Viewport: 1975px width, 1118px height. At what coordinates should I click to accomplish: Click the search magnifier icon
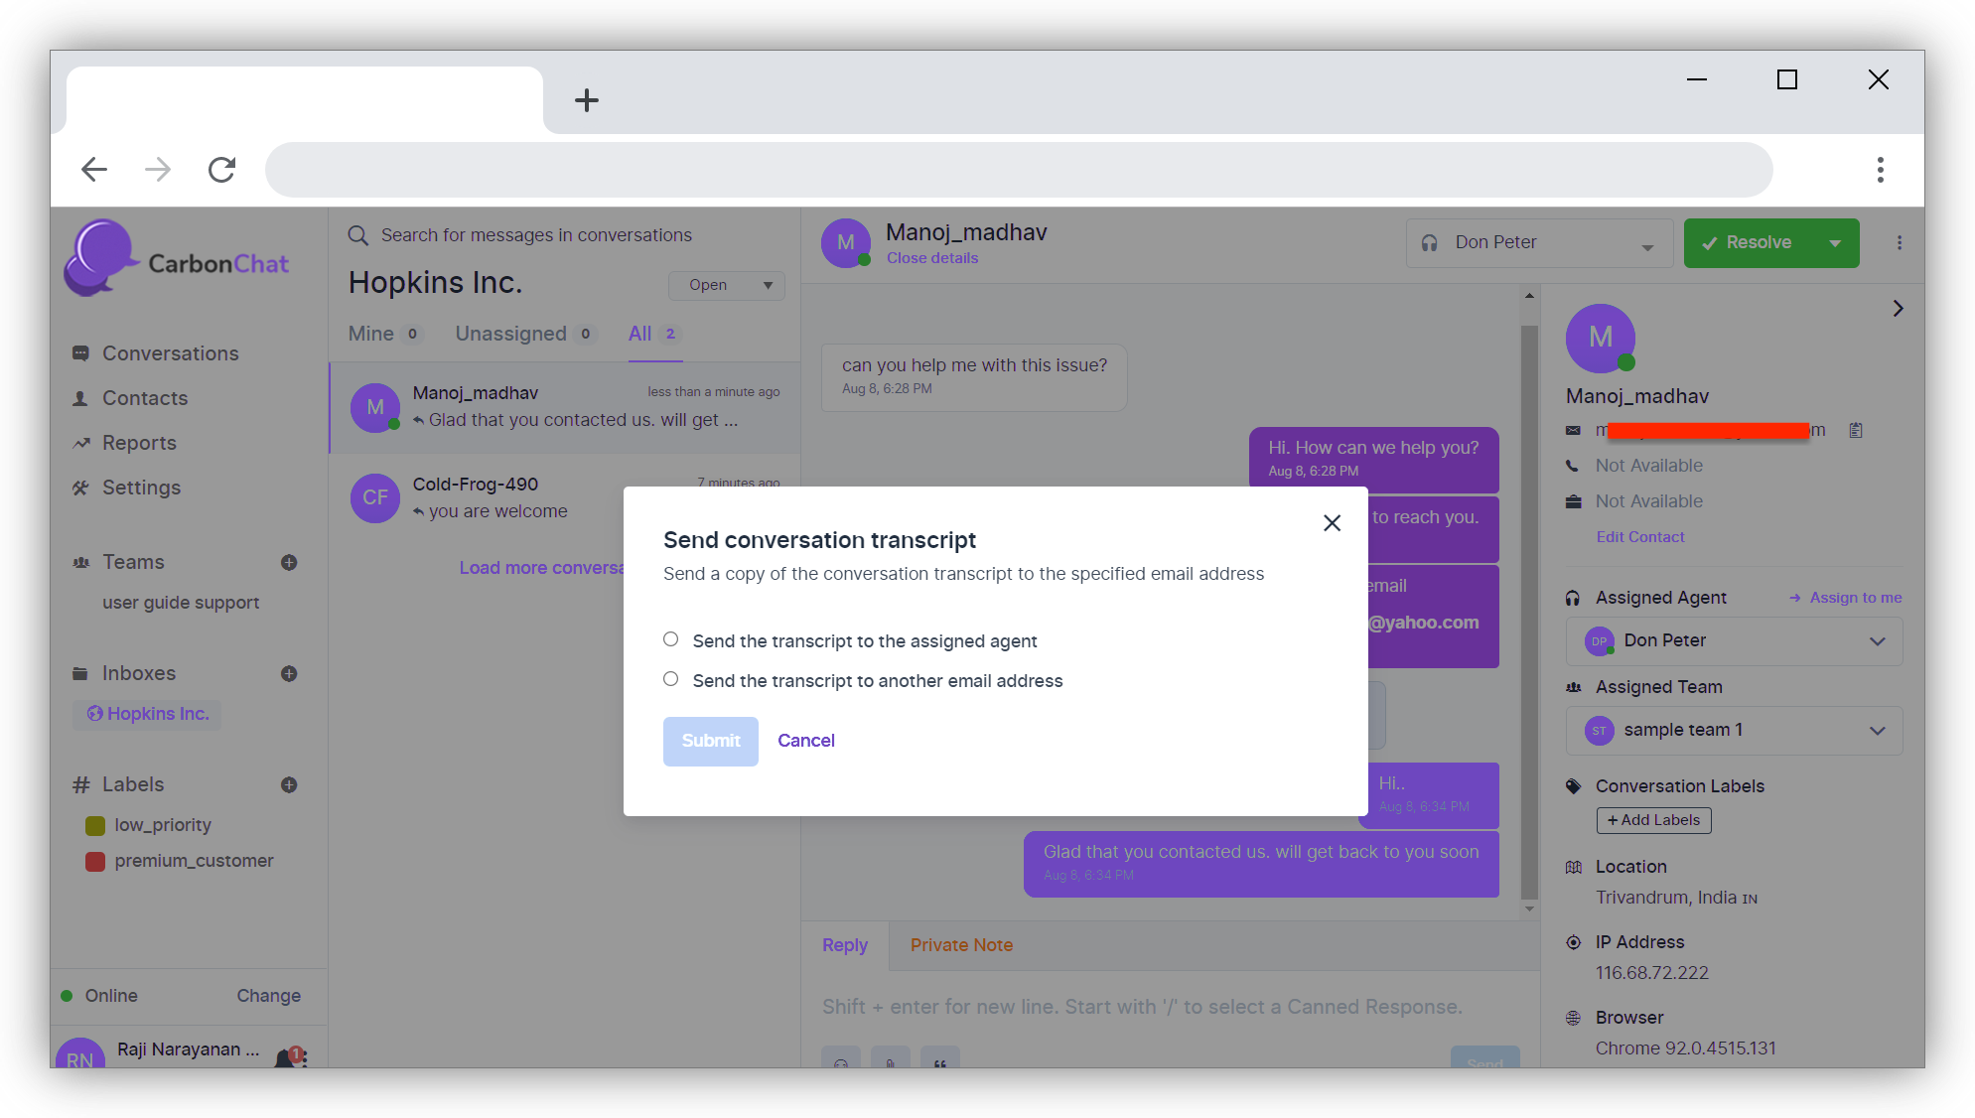pos(357,235)
